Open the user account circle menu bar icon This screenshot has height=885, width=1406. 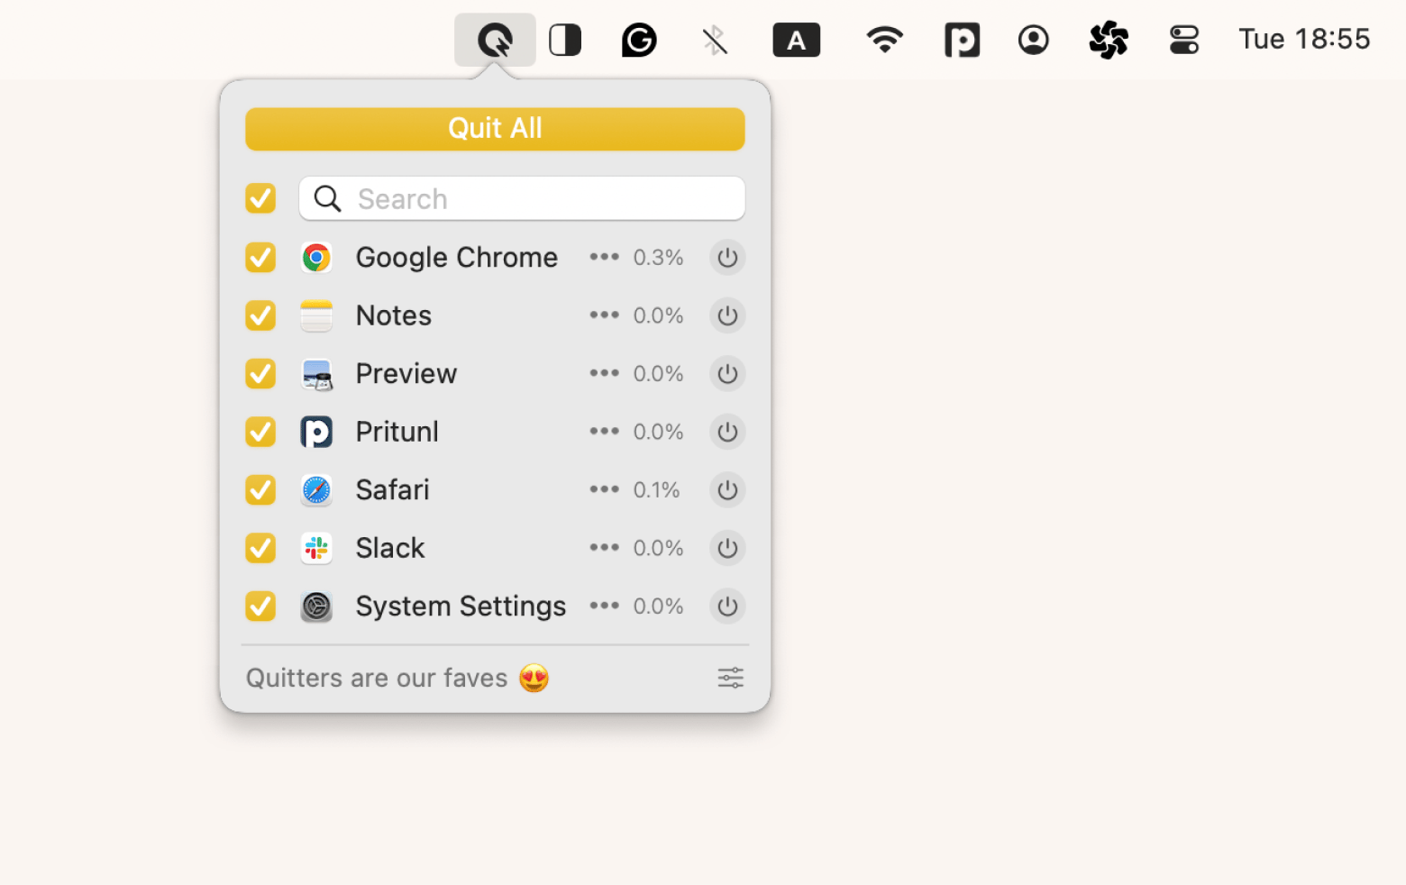(x=1034, y=40)
